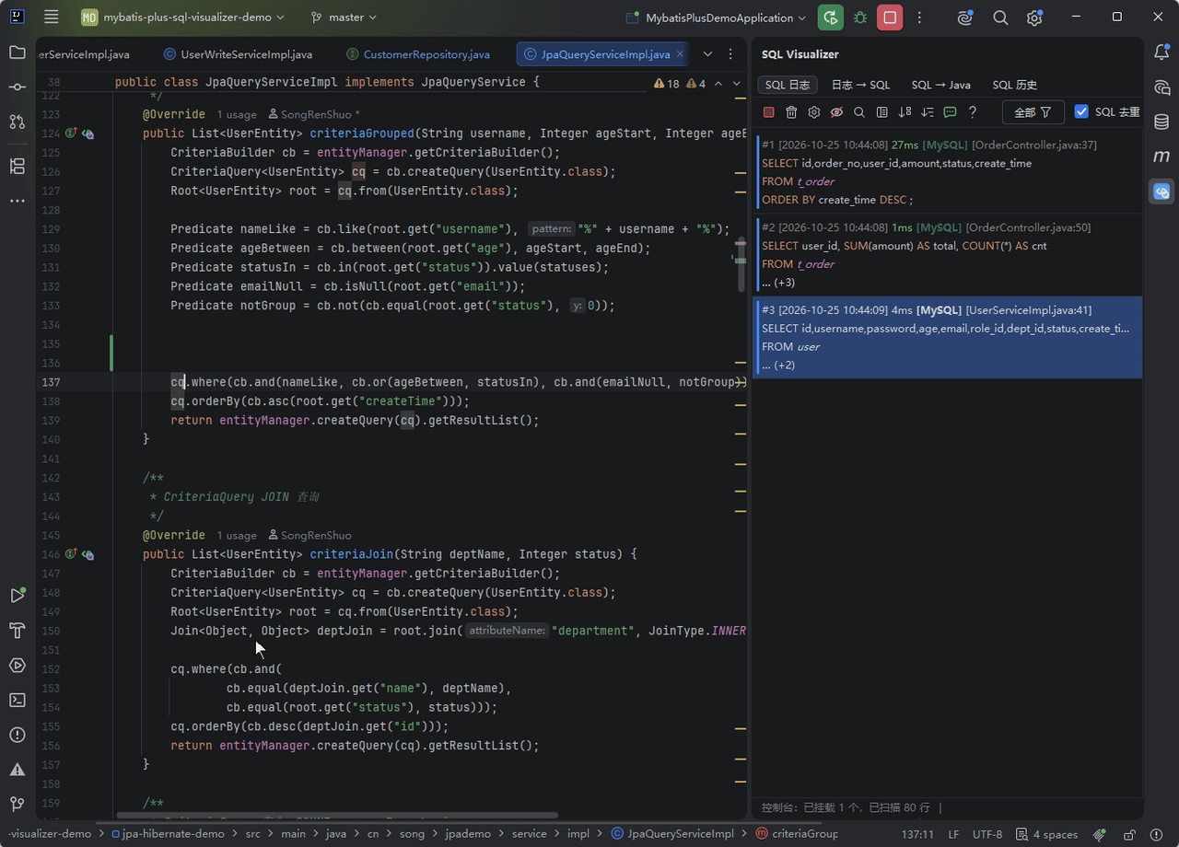This screenshot has width=1179, height=847.
Task: Click the 1 usage hint above criteriaGrouped
Action: [x=237, y=114]
